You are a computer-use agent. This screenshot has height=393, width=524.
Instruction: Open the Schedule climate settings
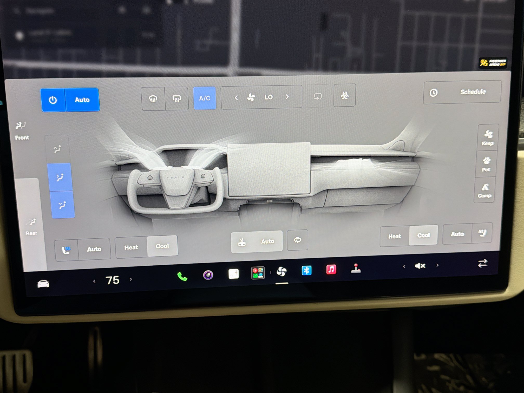pyautogui.click(x=462, y=92)
